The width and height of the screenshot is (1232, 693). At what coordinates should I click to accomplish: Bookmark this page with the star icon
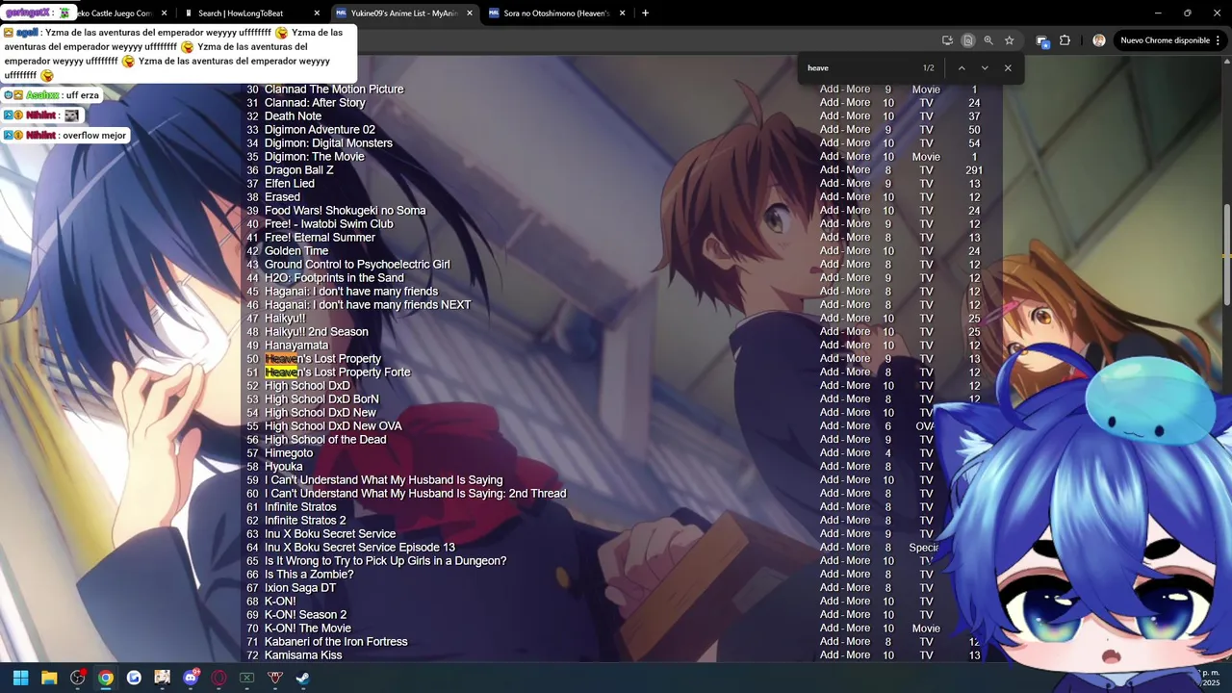click(x=1009, y=40)
